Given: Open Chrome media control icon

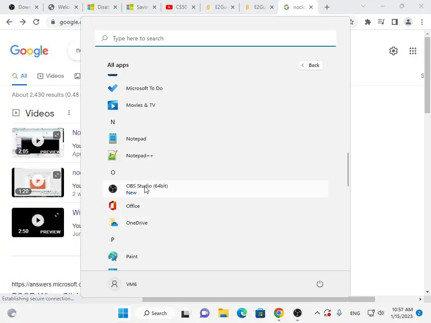Looking at the screenshot, I should (x=381, y=22).
